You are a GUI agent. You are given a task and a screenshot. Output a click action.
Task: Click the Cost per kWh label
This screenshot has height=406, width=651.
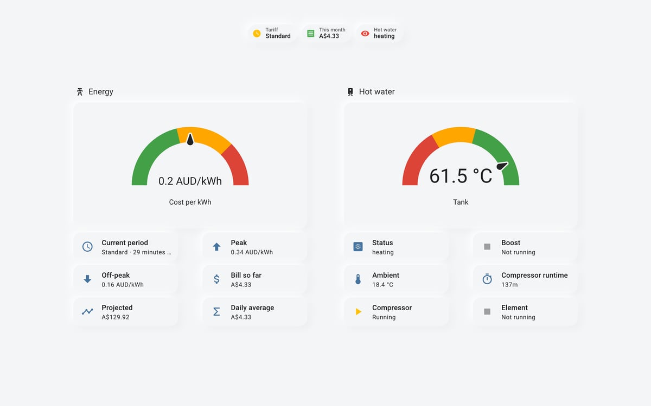click(x=190, y=202)
